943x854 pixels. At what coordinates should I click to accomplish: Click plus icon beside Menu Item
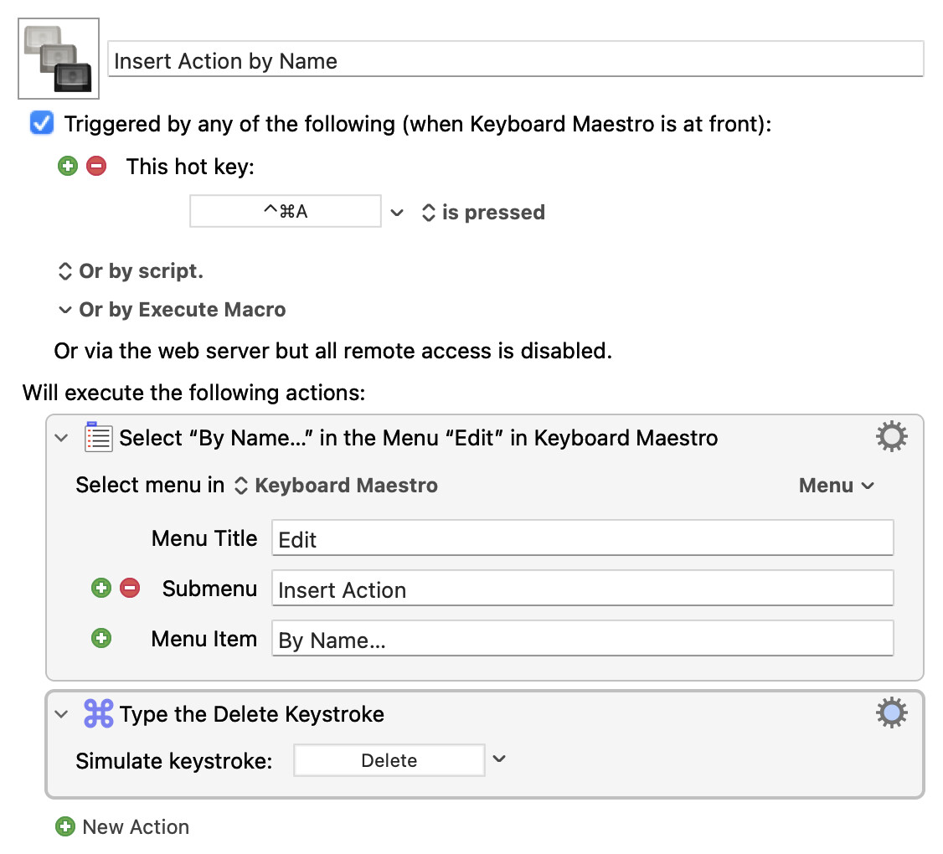point(101,639)
